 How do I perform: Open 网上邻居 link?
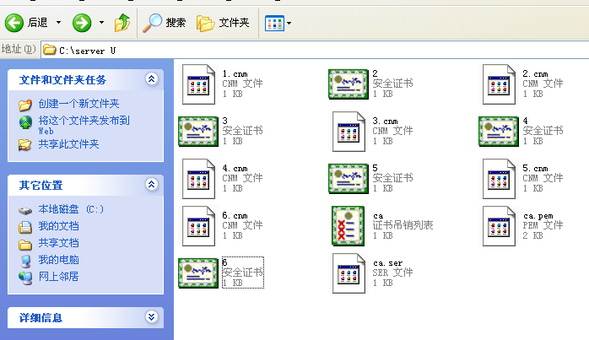click(58, 277)
